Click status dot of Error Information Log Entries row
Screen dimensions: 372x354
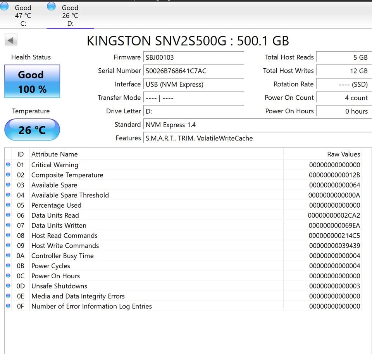coord(8,306)
